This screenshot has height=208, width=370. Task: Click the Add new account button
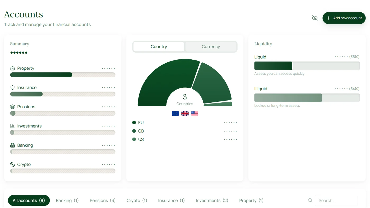click(344, 18)
